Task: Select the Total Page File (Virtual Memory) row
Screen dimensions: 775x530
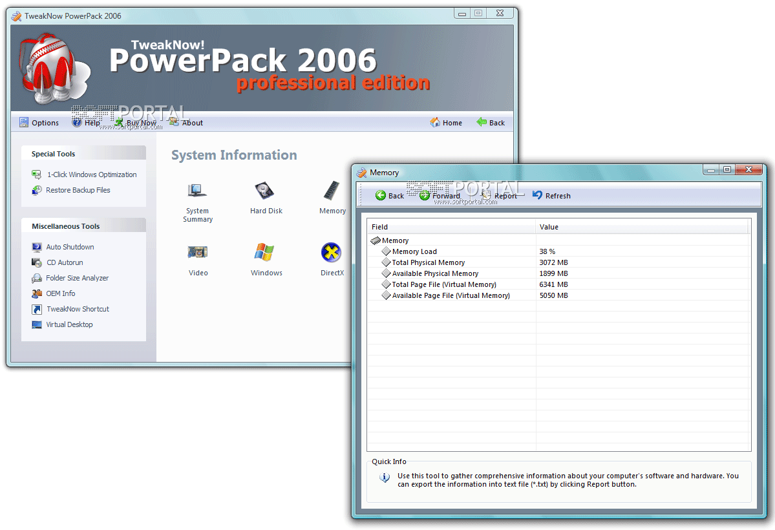Action: (558, 284)
